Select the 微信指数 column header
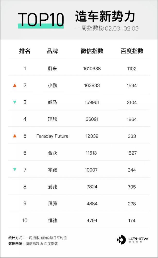Viewport: 158px width, 258px height. (x=92, y=51)
